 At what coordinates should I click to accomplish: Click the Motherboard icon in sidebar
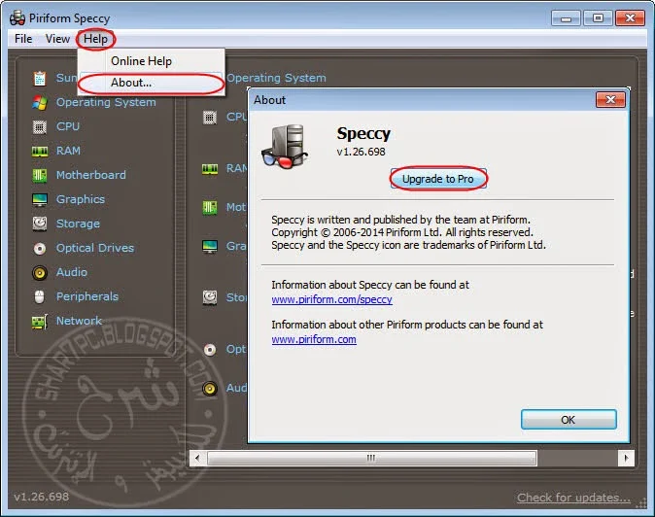point(40,175)
